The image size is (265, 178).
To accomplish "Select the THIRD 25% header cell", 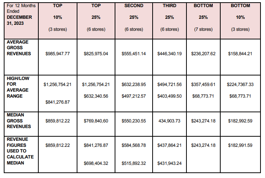I will pos(170,21).
